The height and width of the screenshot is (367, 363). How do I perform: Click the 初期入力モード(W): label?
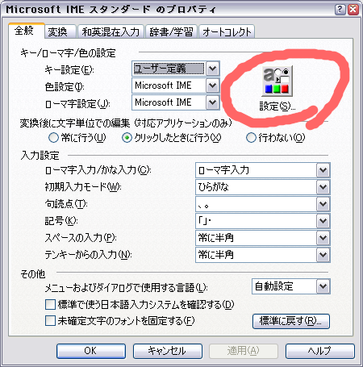tap(83, 187)
